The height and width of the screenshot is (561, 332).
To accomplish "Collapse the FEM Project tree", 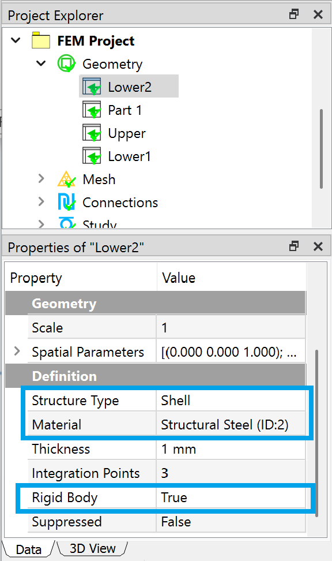I will pos(16,40).
